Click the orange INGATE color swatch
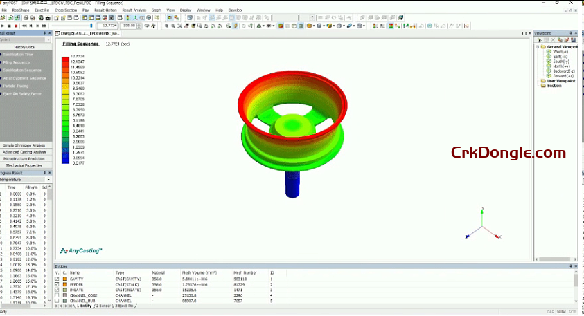 pos(64,290)
